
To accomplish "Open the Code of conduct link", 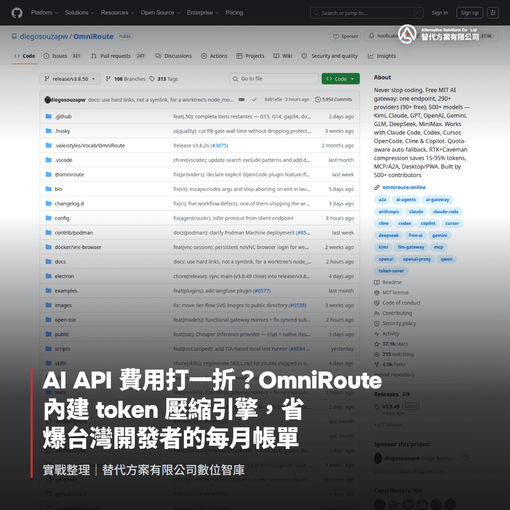I will (x=397, y=303).
